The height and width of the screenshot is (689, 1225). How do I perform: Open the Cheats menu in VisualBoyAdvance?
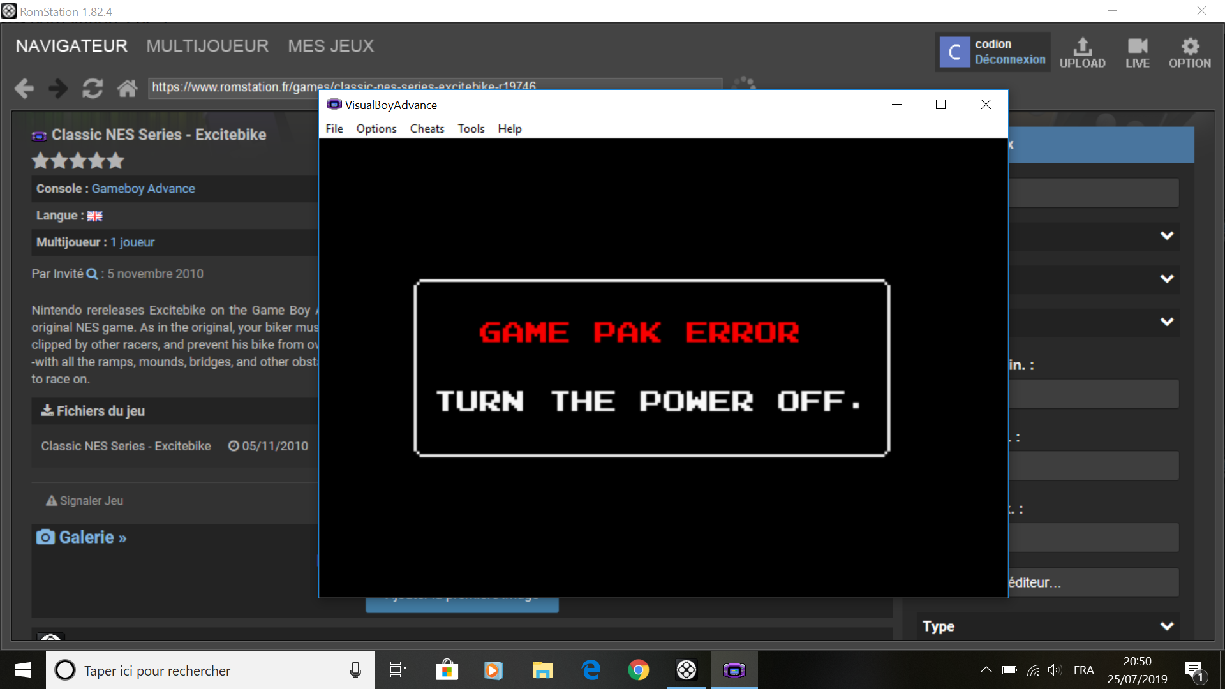tap(427, 129)
